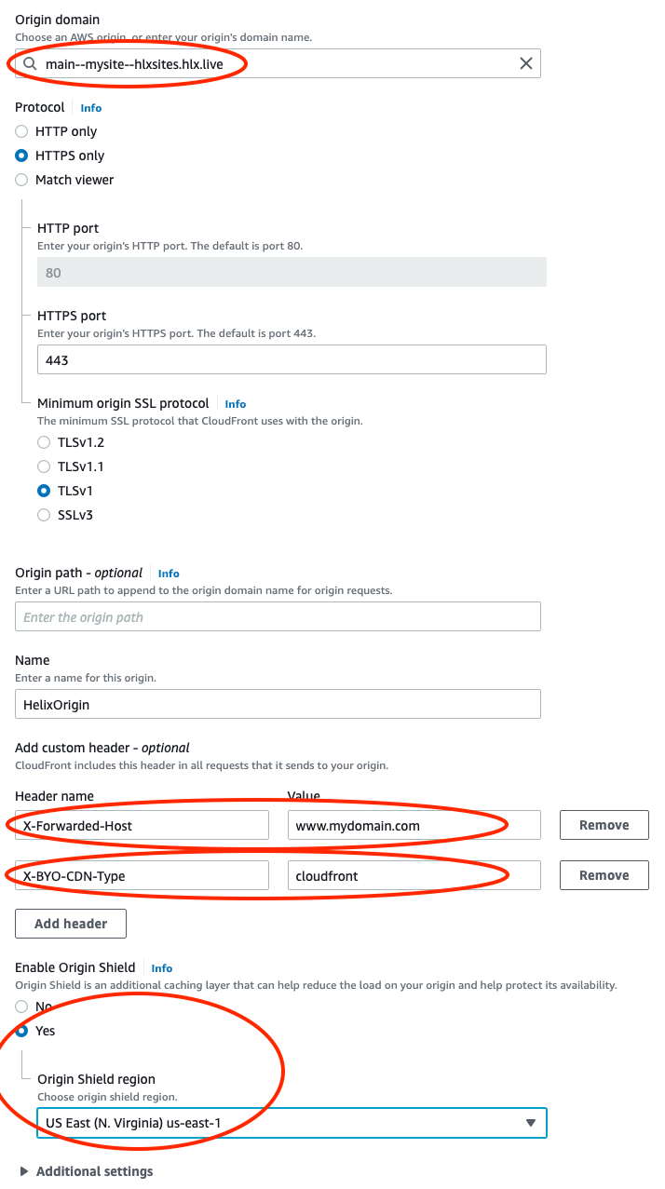This screenshot has width=665, height=1189.
Task: Click the search icon in Origin domain field
Action: (x=30, y=63)
